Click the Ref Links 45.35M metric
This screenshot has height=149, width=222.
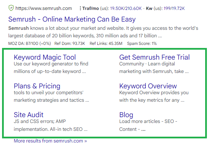click(x=106, y=44)
